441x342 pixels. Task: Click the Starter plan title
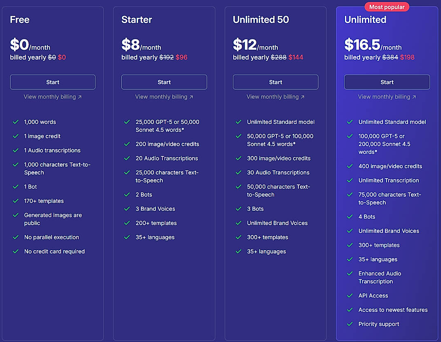[137, 20]
